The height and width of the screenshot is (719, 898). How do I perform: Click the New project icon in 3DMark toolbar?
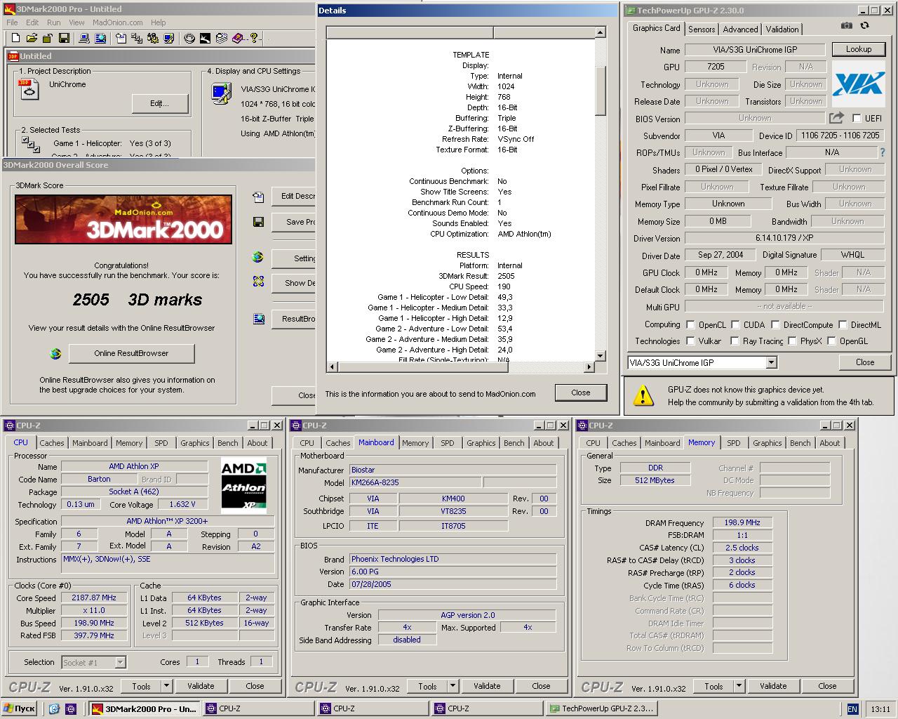pyautogui.click(x=15, y=38)
